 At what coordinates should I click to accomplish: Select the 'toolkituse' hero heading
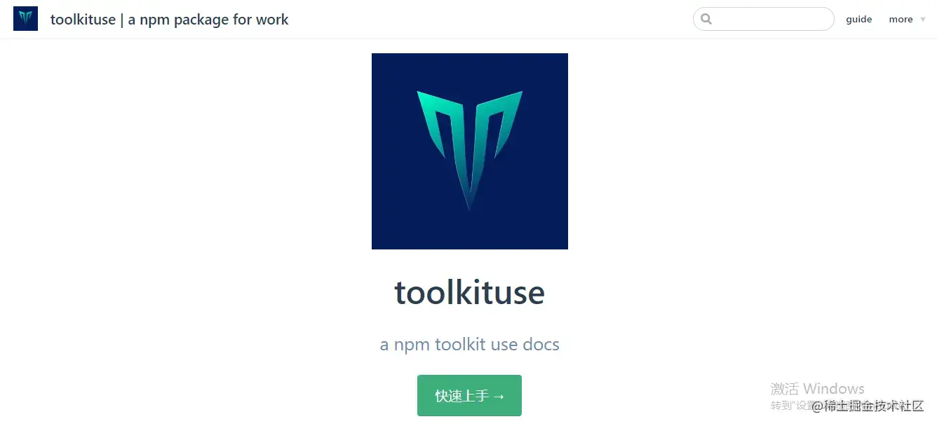pos(469,292)
